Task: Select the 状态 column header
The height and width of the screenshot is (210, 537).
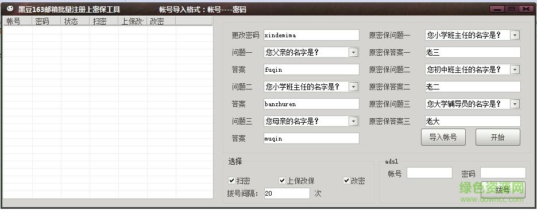Action: [x=75, y=21]
